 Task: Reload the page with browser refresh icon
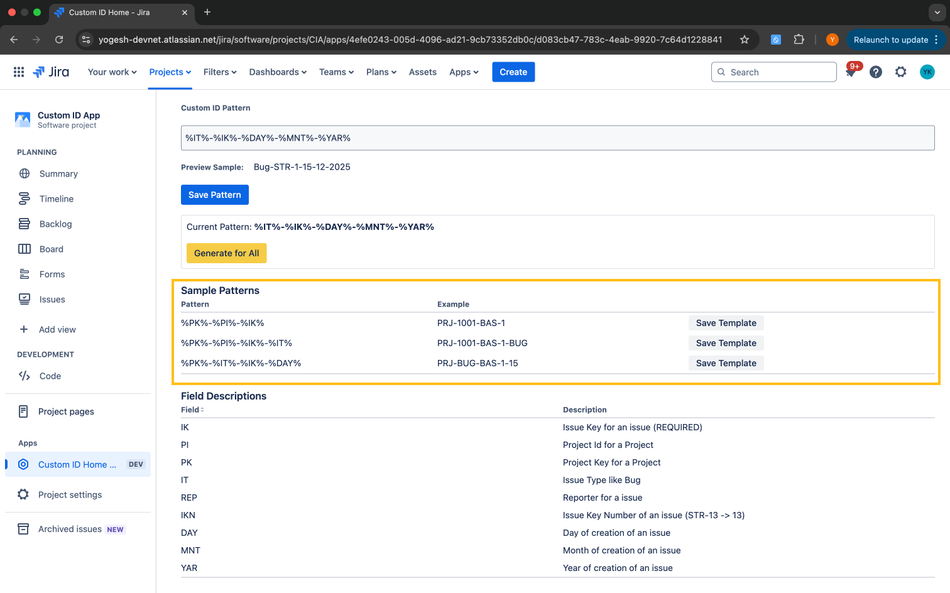[x=59, y=40]
